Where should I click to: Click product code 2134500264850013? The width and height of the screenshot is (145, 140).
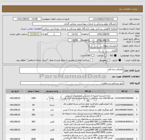click(x=124, y=122)
